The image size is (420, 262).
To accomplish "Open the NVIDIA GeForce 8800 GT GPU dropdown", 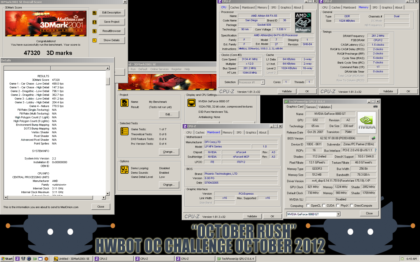I will tap(338, 214).
